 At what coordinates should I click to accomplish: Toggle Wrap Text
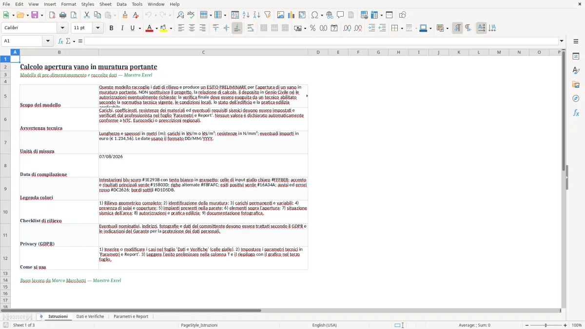point(251,28)
